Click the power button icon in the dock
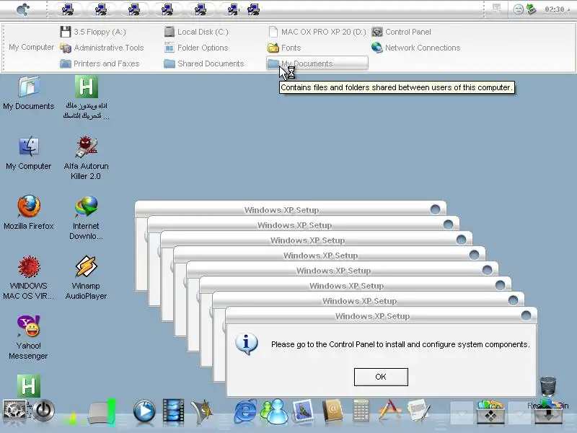577x433 pixels. click(x=43, y=410)
